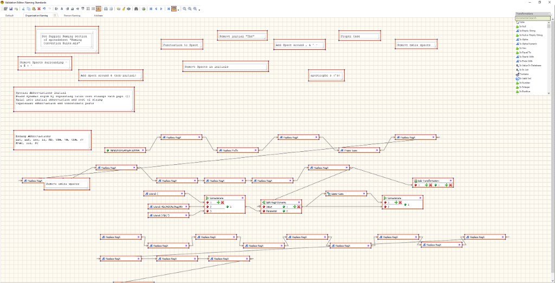Click green plus on Concatenate node fed by Literals
Viewport: 555px width, 283px height.
tap(218, 202)
